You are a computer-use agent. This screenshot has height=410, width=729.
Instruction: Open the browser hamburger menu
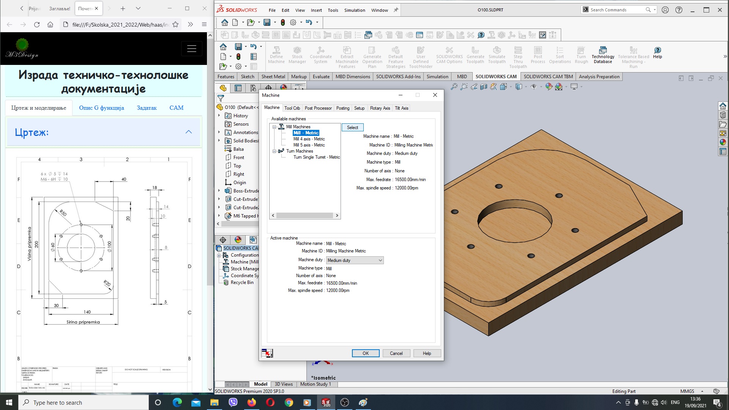pos(204,24)
